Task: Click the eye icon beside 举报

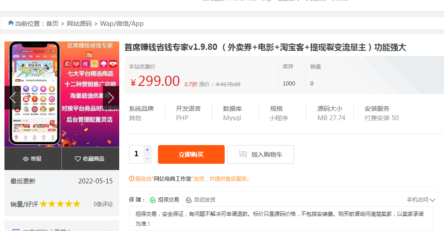Action: click(26, 159)
